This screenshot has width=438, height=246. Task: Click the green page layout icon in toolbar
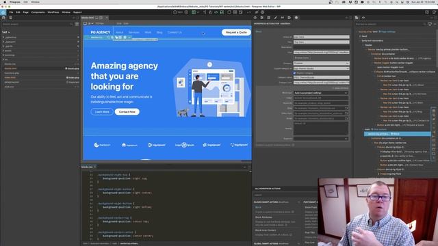[x=194, y=12]
